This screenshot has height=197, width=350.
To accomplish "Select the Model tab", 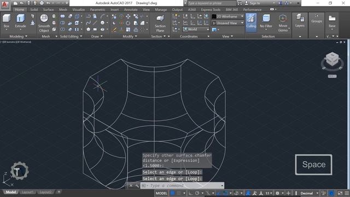I will coord(11,192).
